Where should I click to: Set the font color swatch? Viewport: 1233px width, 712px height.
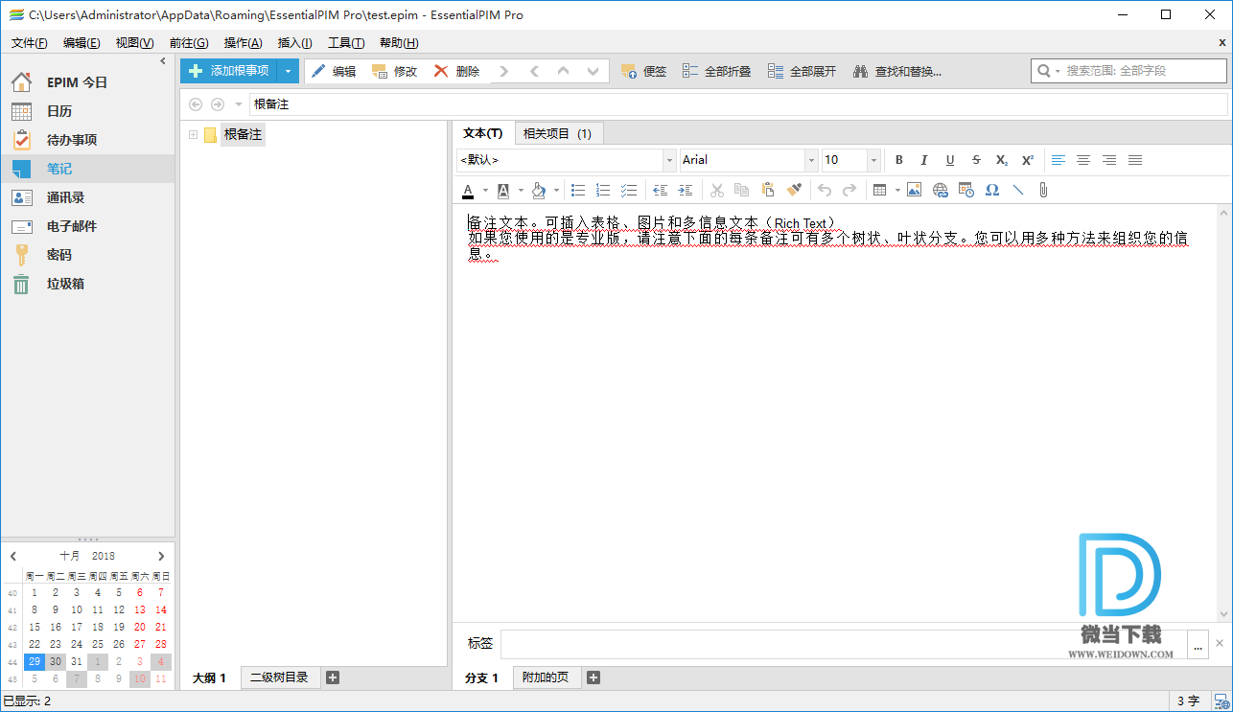tap(469, 190)
